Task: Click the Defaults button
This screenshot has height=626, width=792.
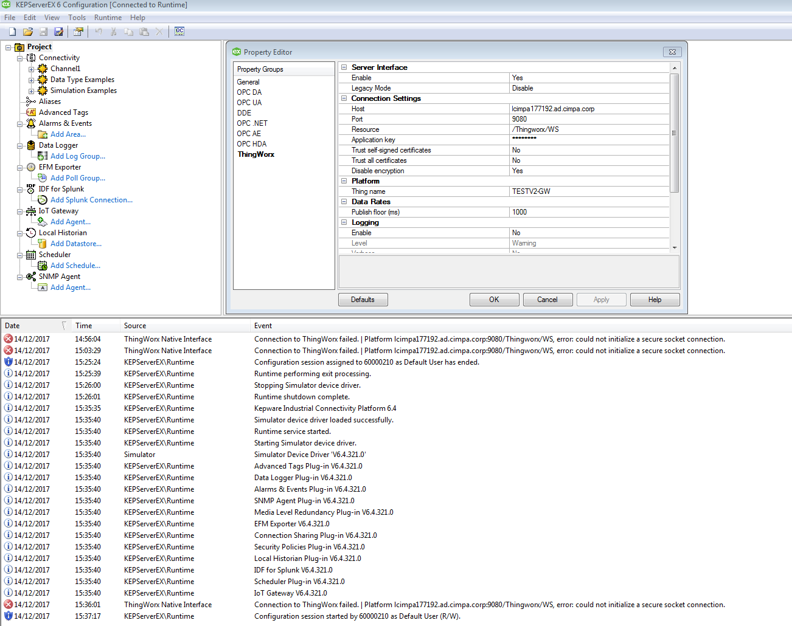Action: [x=363, y=299]
